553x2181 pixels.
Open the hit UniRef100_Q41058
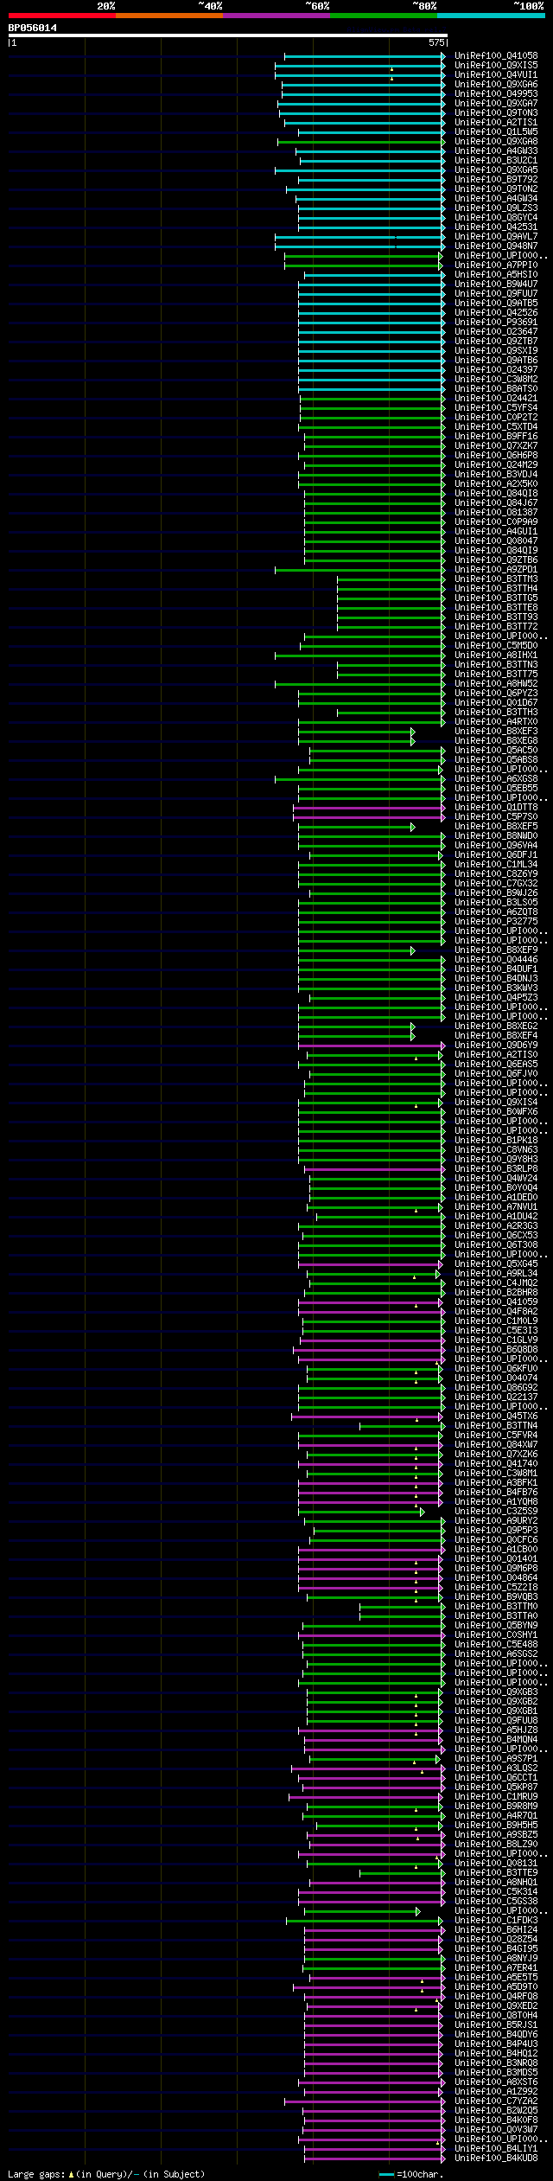[496, 56]
